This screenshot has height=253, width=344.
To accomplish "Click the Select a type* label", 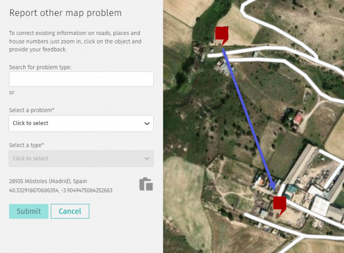I will [x=26, y=145].
